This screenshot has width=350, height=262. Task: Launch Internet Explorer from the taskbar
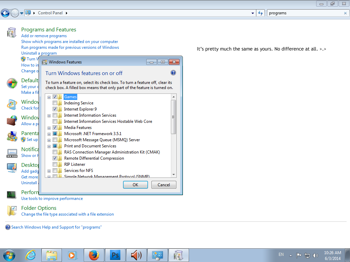click(x=30, y=255)
